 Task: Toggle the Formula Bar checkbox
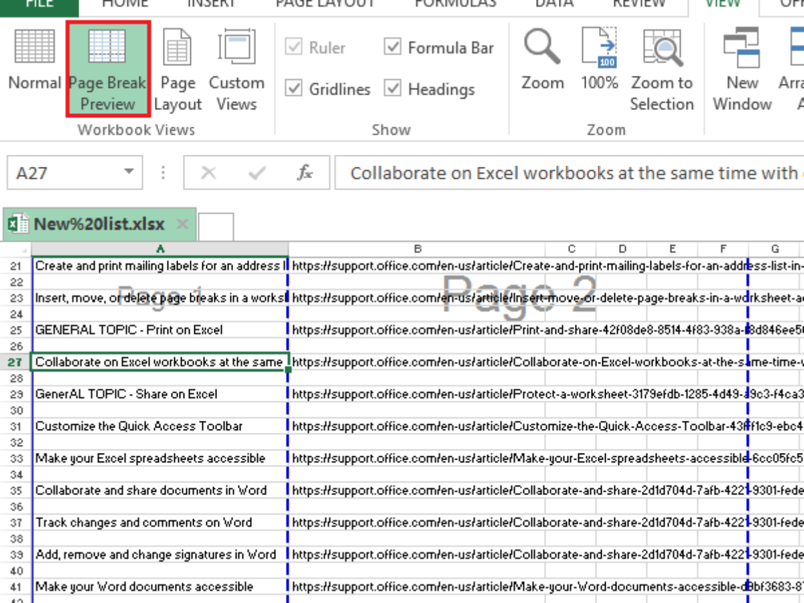[393, 48]
